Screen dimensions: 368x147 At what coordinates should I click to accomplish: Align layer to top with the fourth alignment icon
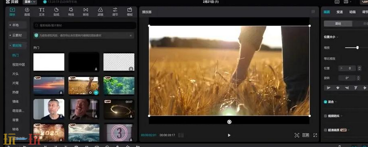pos(356,88)
